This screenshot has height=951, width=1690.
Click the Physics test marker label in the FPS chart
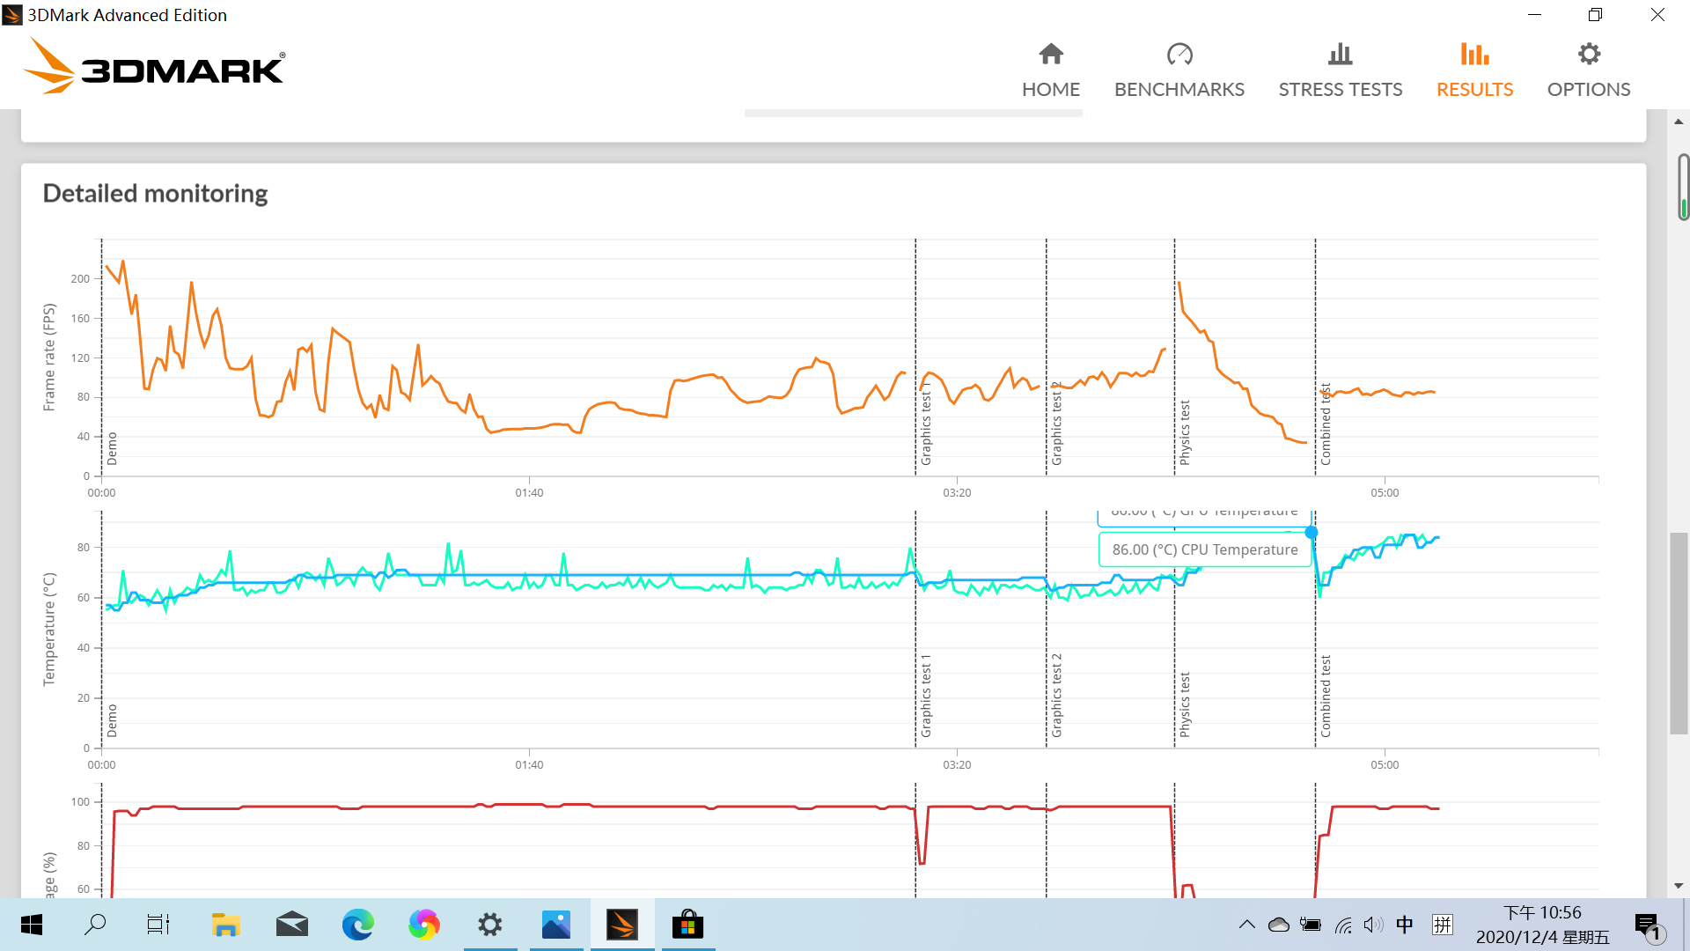coord(1185,432)
